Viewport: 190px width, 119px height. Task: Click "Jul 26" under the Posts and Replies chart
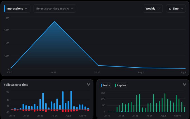(x=135, y=116)
